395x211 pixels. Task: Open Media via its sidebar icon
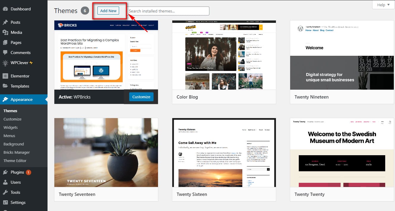tap(5, 32)
